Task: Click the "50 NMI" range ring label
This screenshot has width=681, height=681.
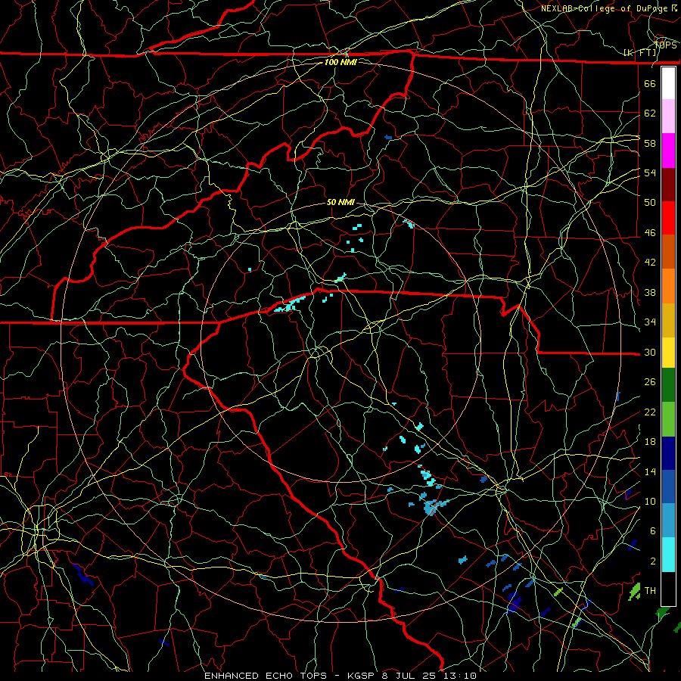Action: [340, 202]
